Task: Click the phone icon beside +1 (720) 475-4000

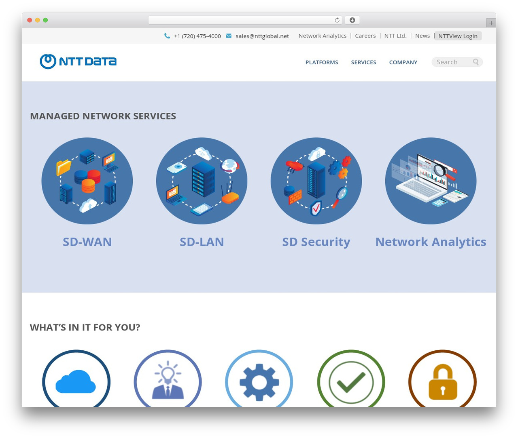Action: pos(167,36)
